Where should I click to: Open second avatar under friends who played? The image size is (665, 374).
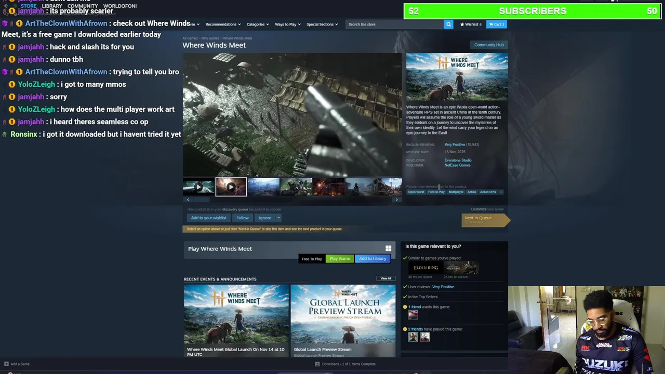pos(424,337)
